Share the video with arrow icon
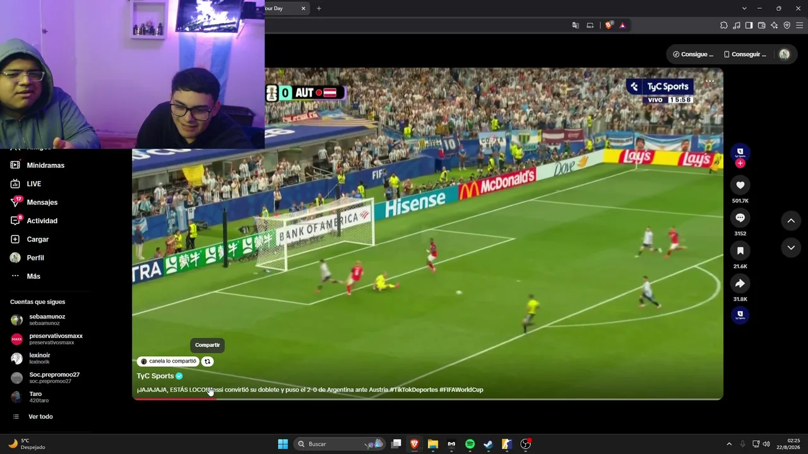Viewport: 808px width, 454px height. (x=740, y=283)
